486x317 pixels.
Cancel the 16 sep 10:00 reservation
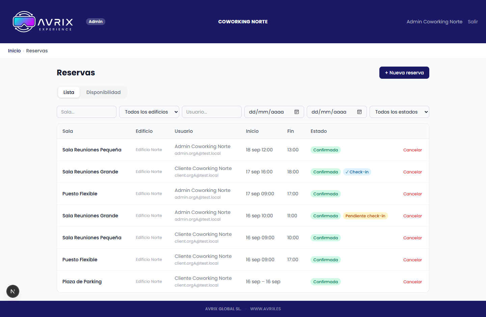(x=413, y=216)
